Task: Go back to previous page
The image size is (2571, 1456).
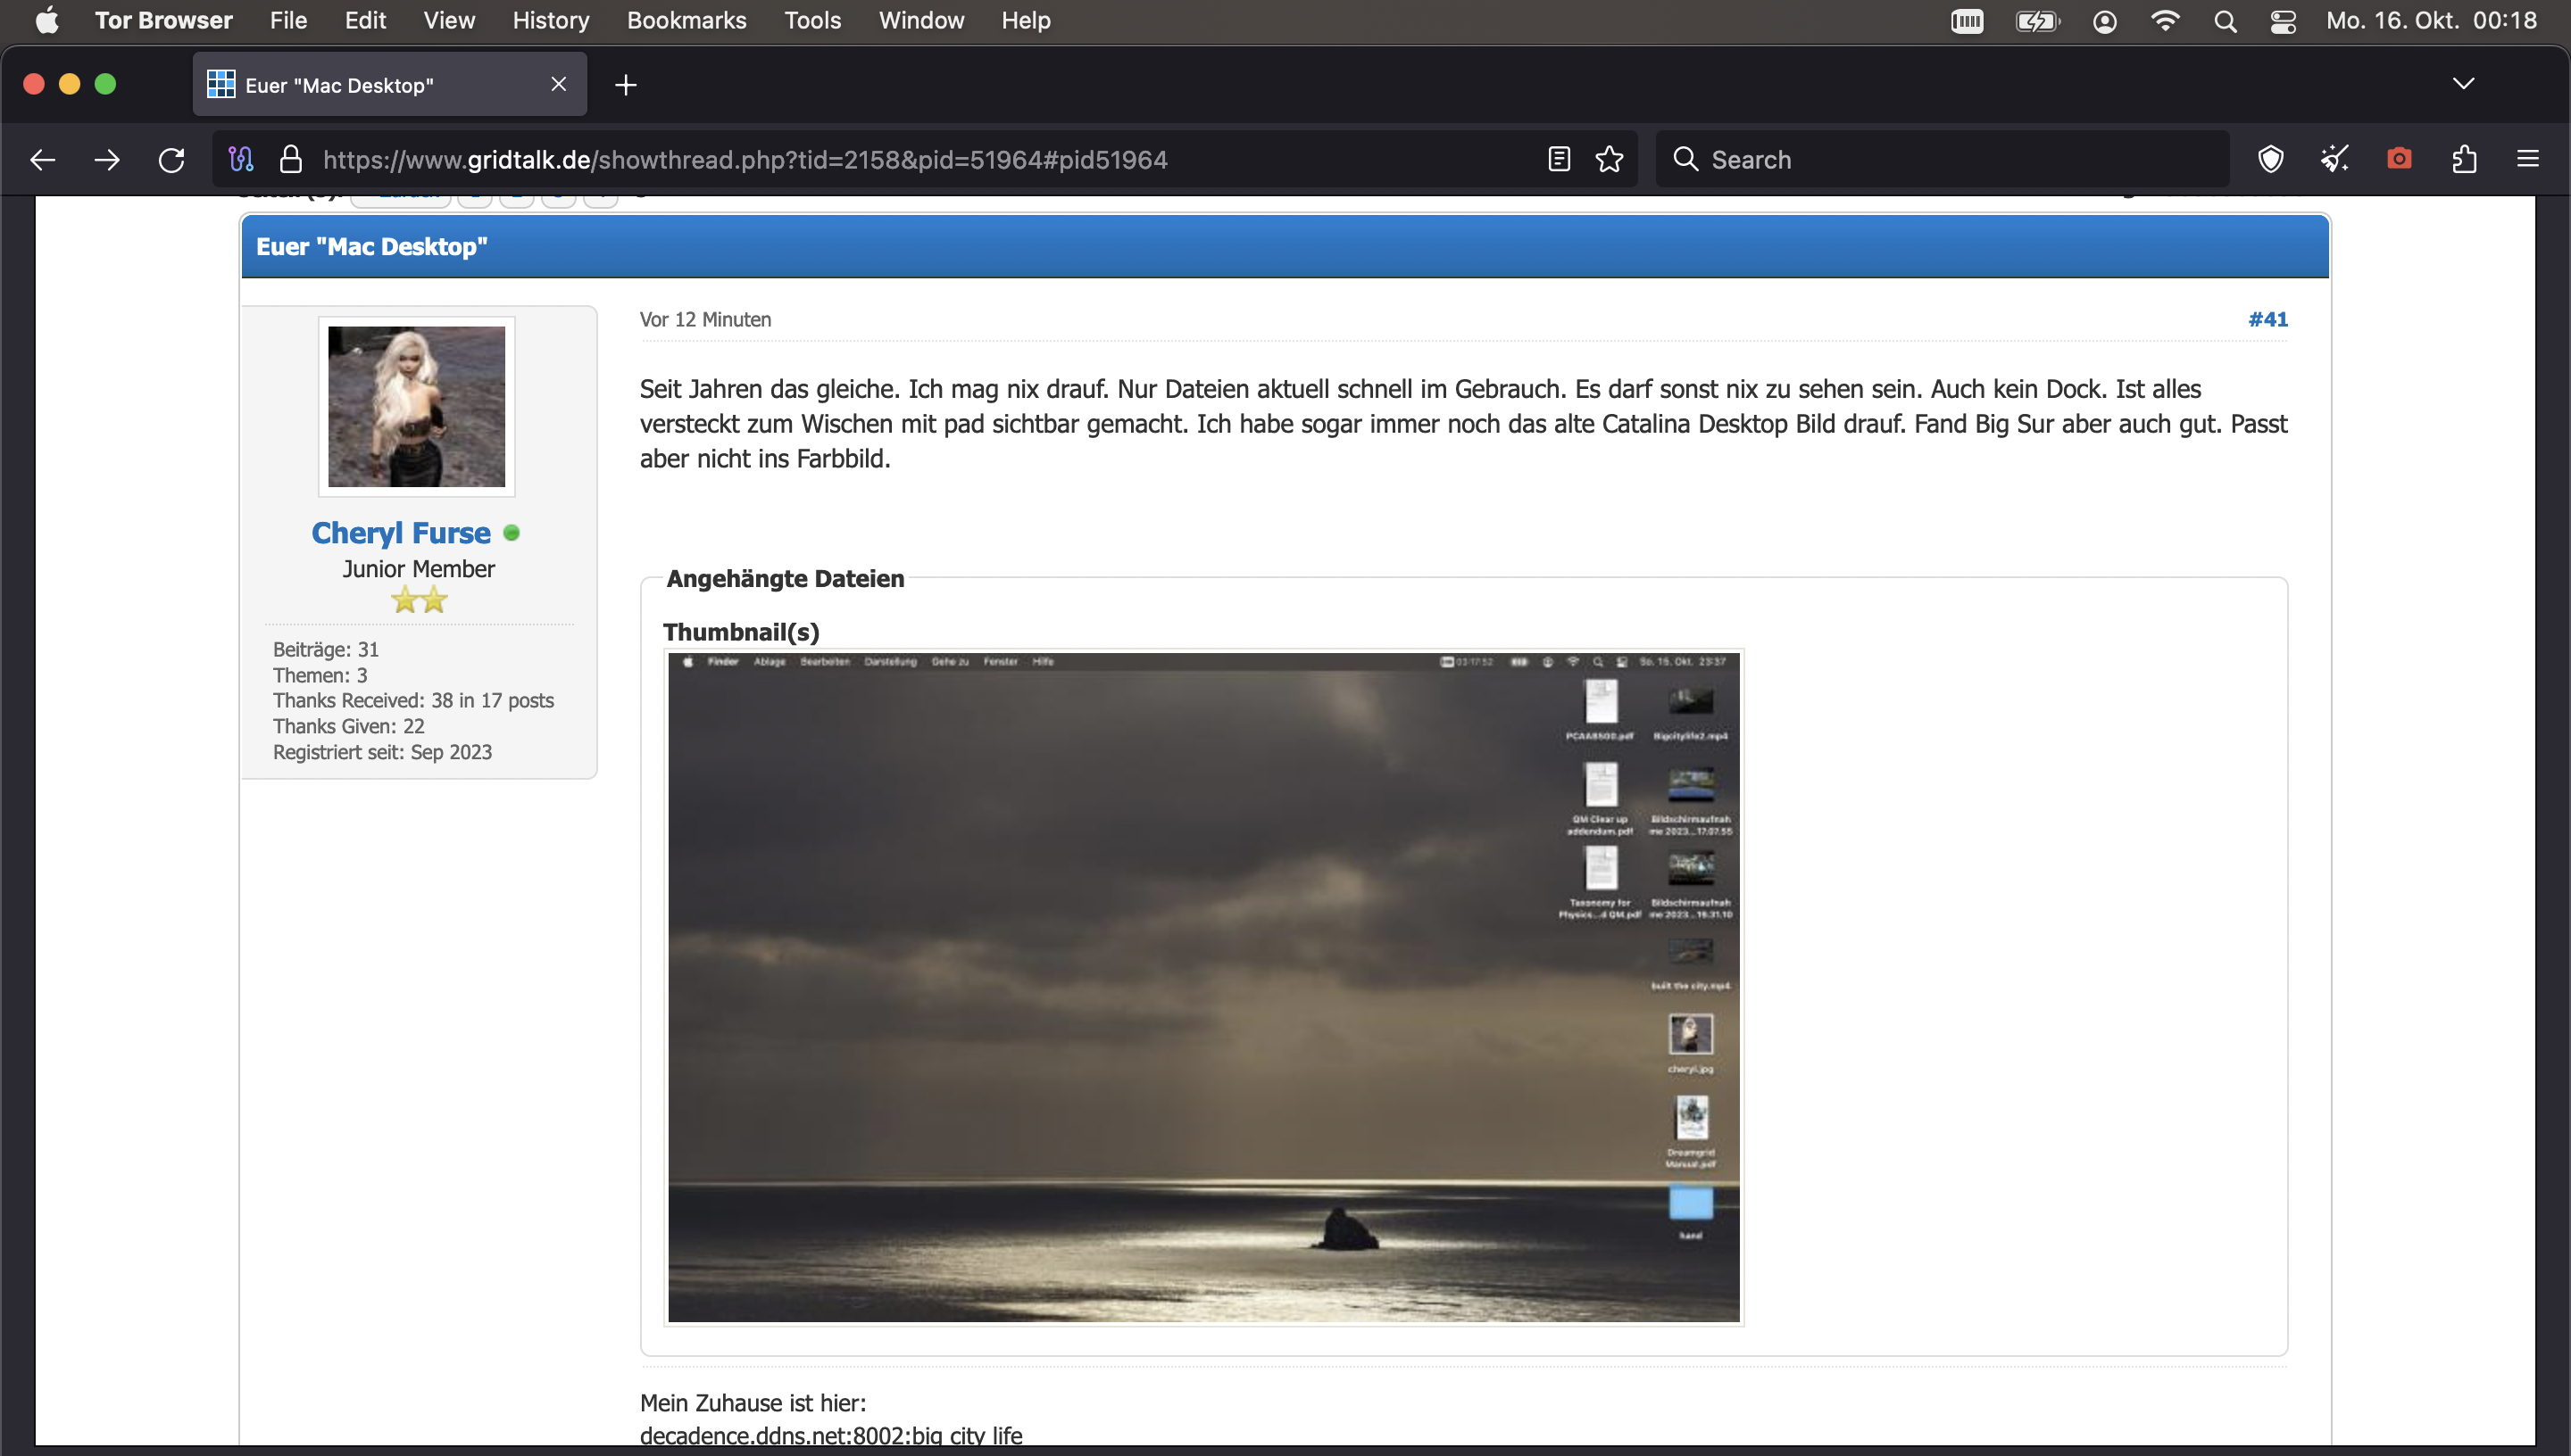Action: tap(42, 159)
